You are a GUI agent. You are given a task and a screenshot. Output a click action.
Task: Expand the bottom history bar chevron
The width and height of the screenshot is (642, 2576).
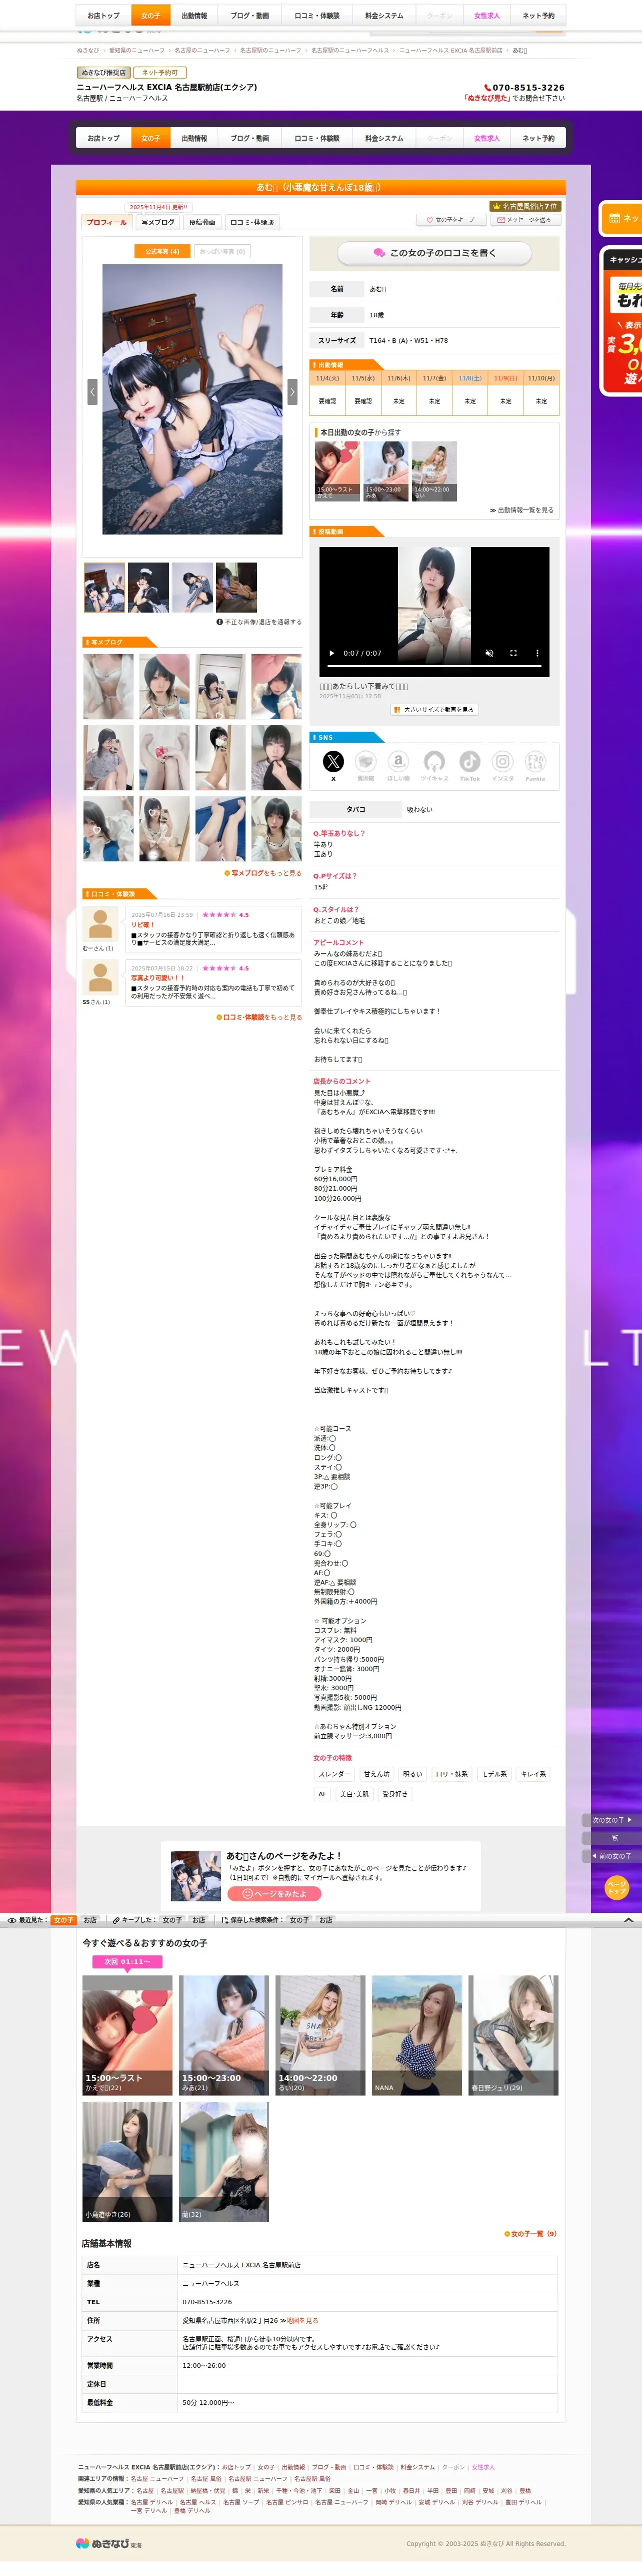(x=628, y=1920)
